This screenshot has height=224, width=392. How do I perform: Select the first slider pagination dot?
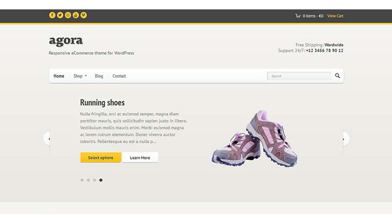pyautogui.click(x=82, y=180)
